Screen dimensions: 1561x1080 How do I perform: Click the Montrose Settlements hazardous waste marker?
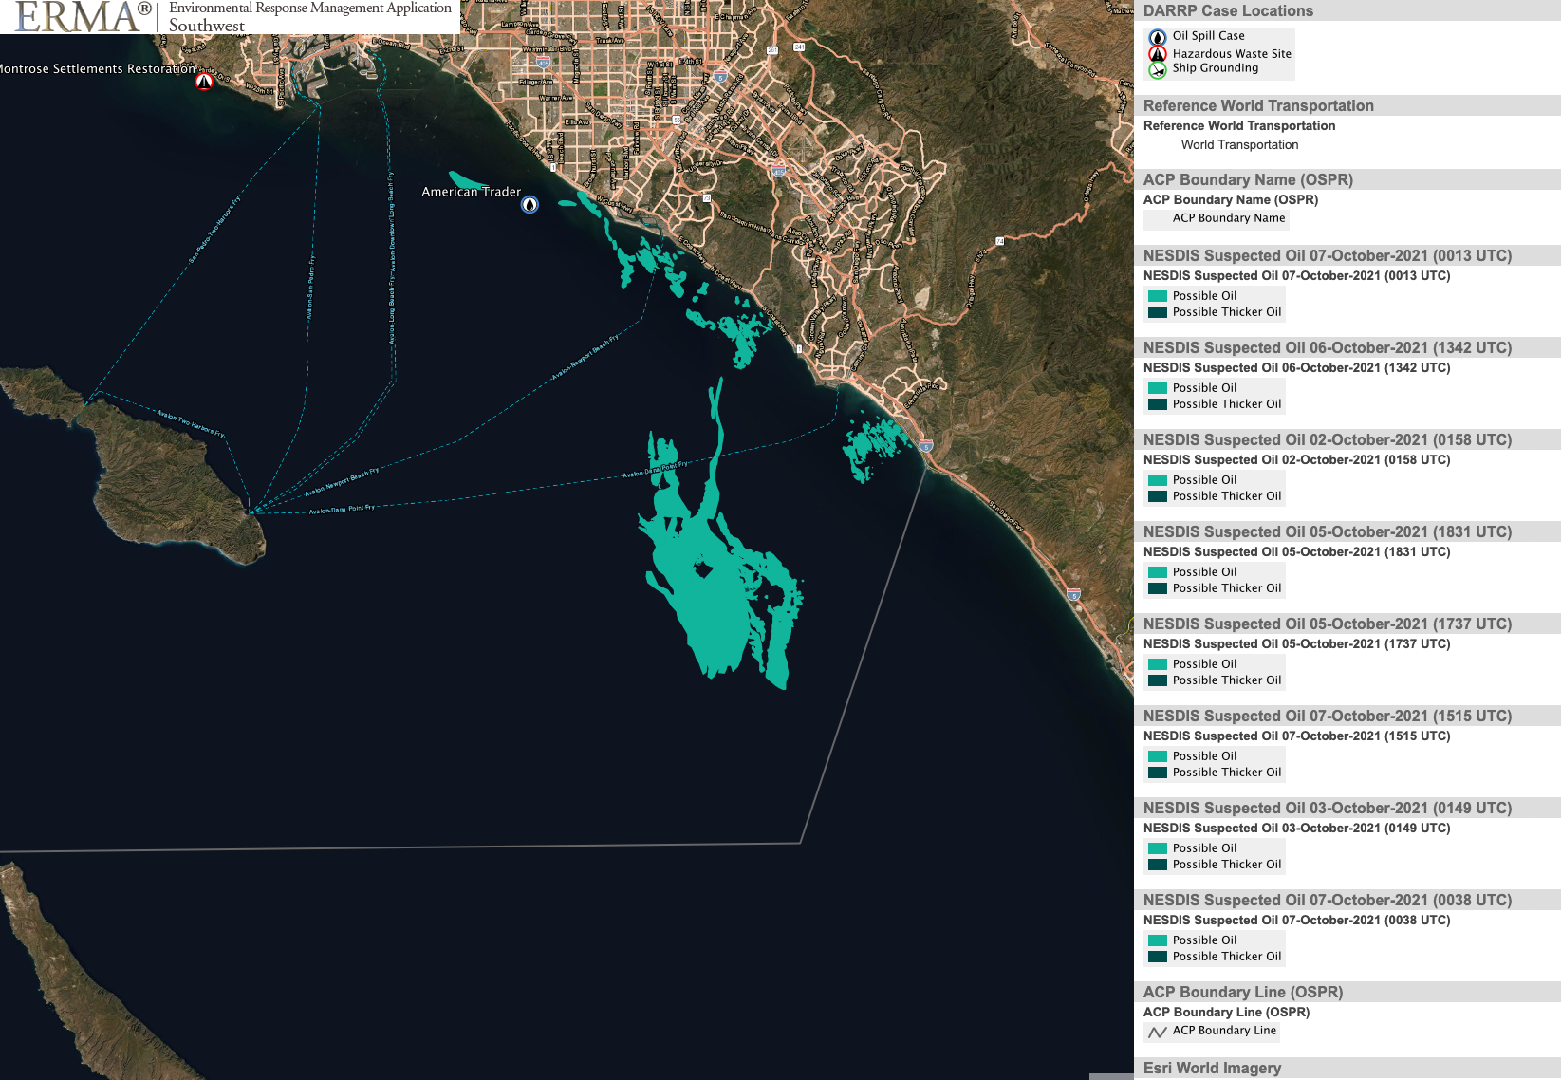tap(204, 82)
